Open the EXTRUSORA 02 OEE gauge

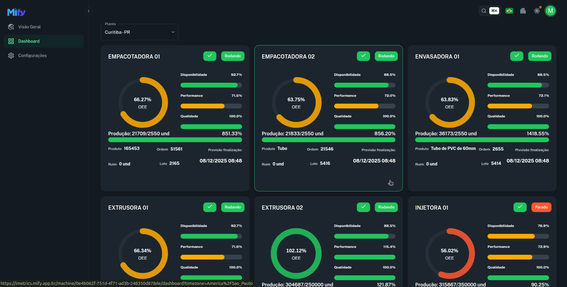coord(296,254)
